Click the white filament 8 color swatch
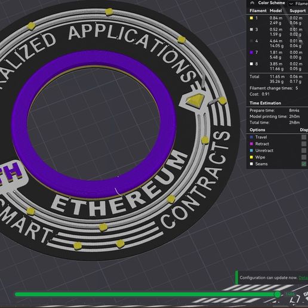The image size is (308, 308). pos(251,64)
